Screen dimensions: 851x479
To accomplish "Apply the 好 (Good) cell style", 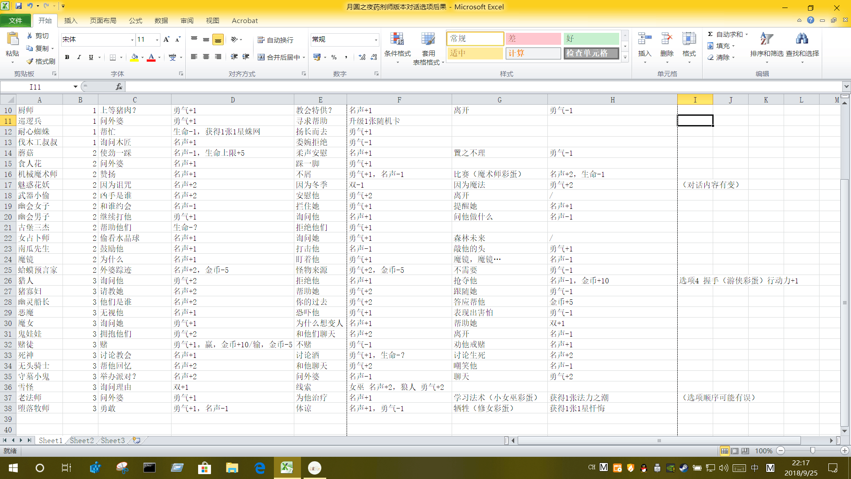I will click(x=591, y=39).
